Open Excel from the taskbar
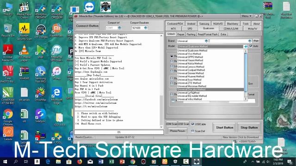The height and width of the screenshot is (166, 296). pos(111,162)
